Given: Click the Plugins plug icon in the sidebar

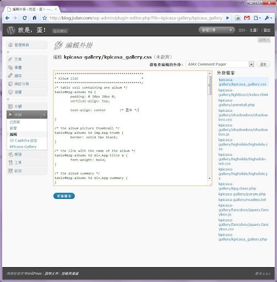Looking at the screenshot, I should pos(10,115).
